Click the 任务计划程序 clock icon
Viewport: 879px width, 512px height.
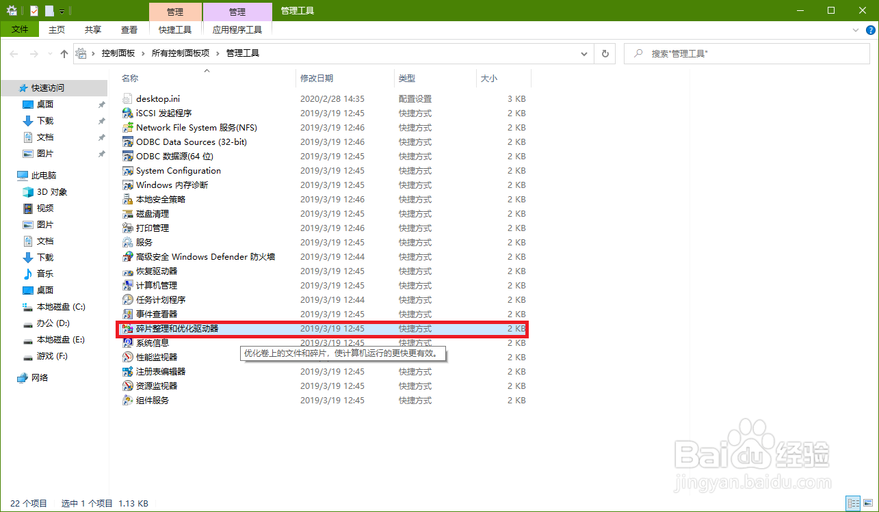[x=127, y=300]
